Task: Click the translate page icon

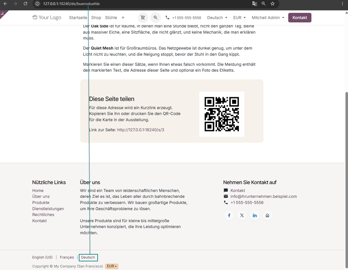Action: 255,4
